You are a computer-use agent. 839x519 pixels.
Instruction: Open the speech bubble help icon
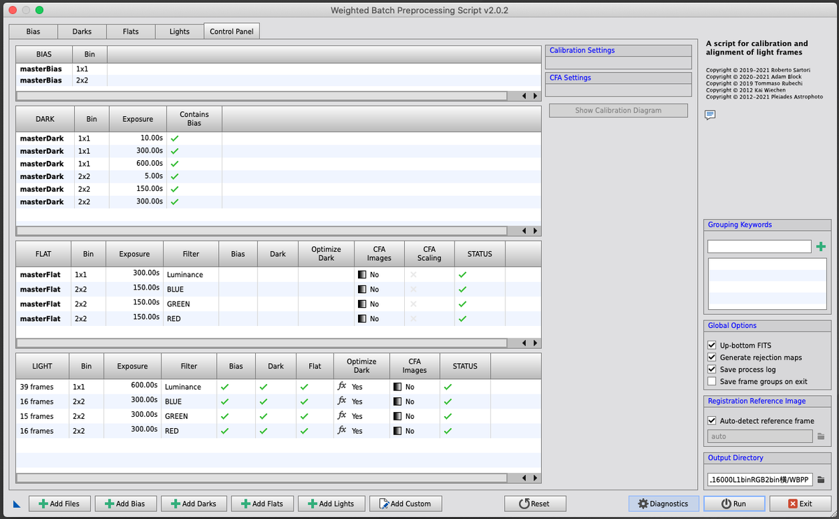pos(710,115)
